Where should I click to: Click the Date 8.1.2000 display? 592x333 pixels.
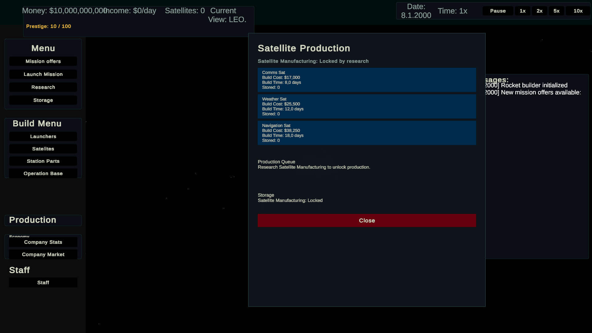[x=416, y=11]
